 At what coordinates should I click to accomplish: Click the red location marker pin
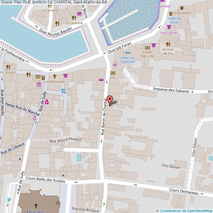point(110,100)
